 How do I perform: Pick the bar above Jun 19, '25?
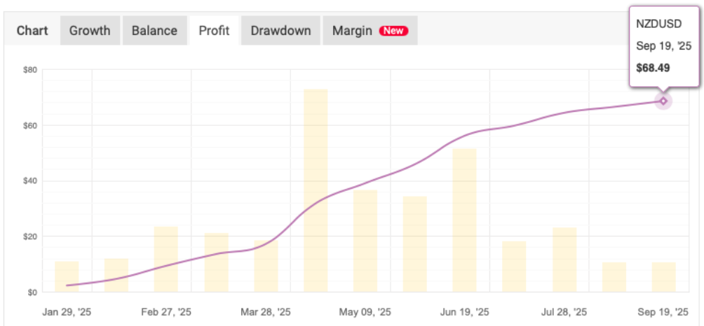point(464,220)
